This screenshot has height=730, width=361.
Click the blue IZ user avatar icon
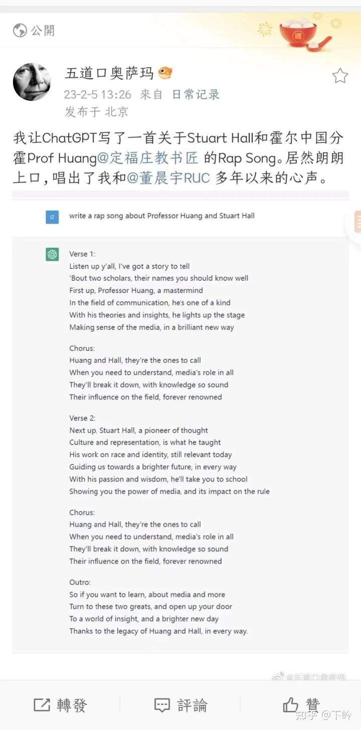pos(52,217)
